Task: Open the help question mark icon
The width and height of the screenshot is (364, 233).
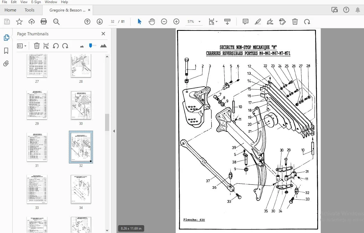Action: (346, 10)
